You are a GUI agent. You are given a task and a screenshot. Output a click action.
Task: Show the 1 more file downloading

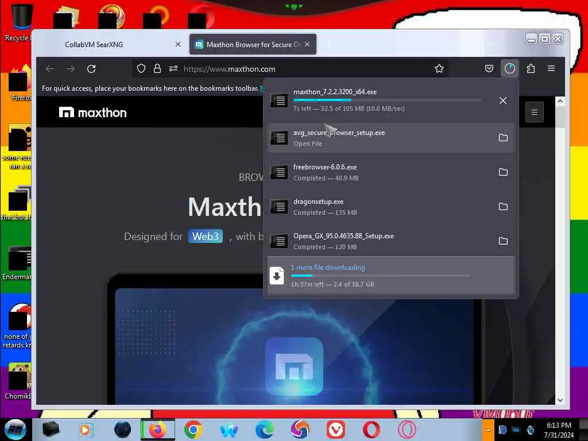coord(390,275)
